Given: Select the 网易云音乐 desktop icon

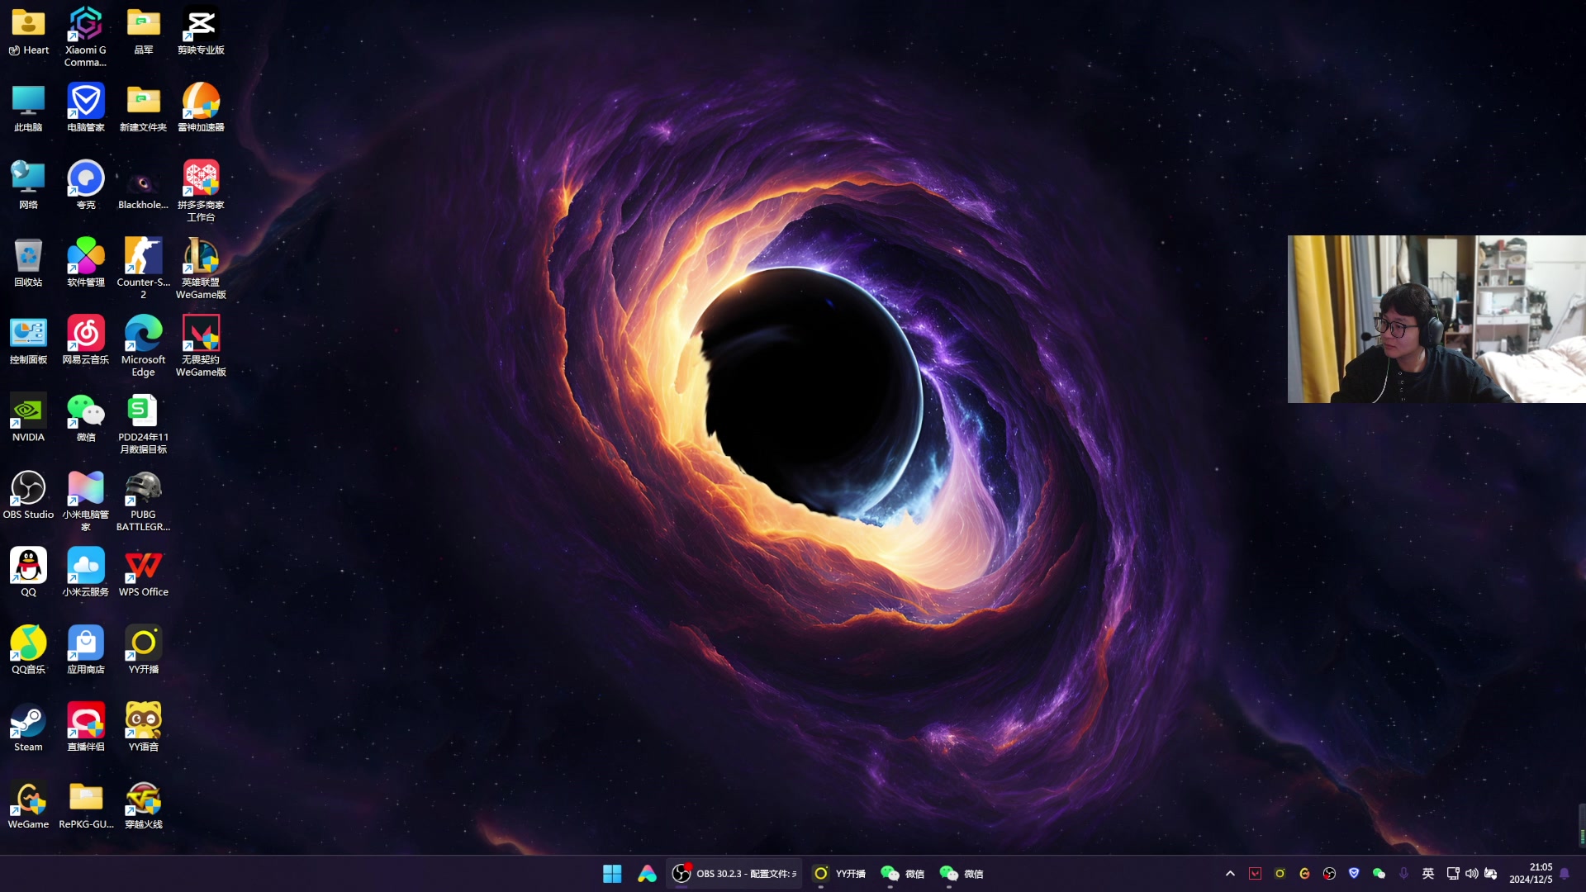Looking at the screenshot, I should [x=85, y=339].
